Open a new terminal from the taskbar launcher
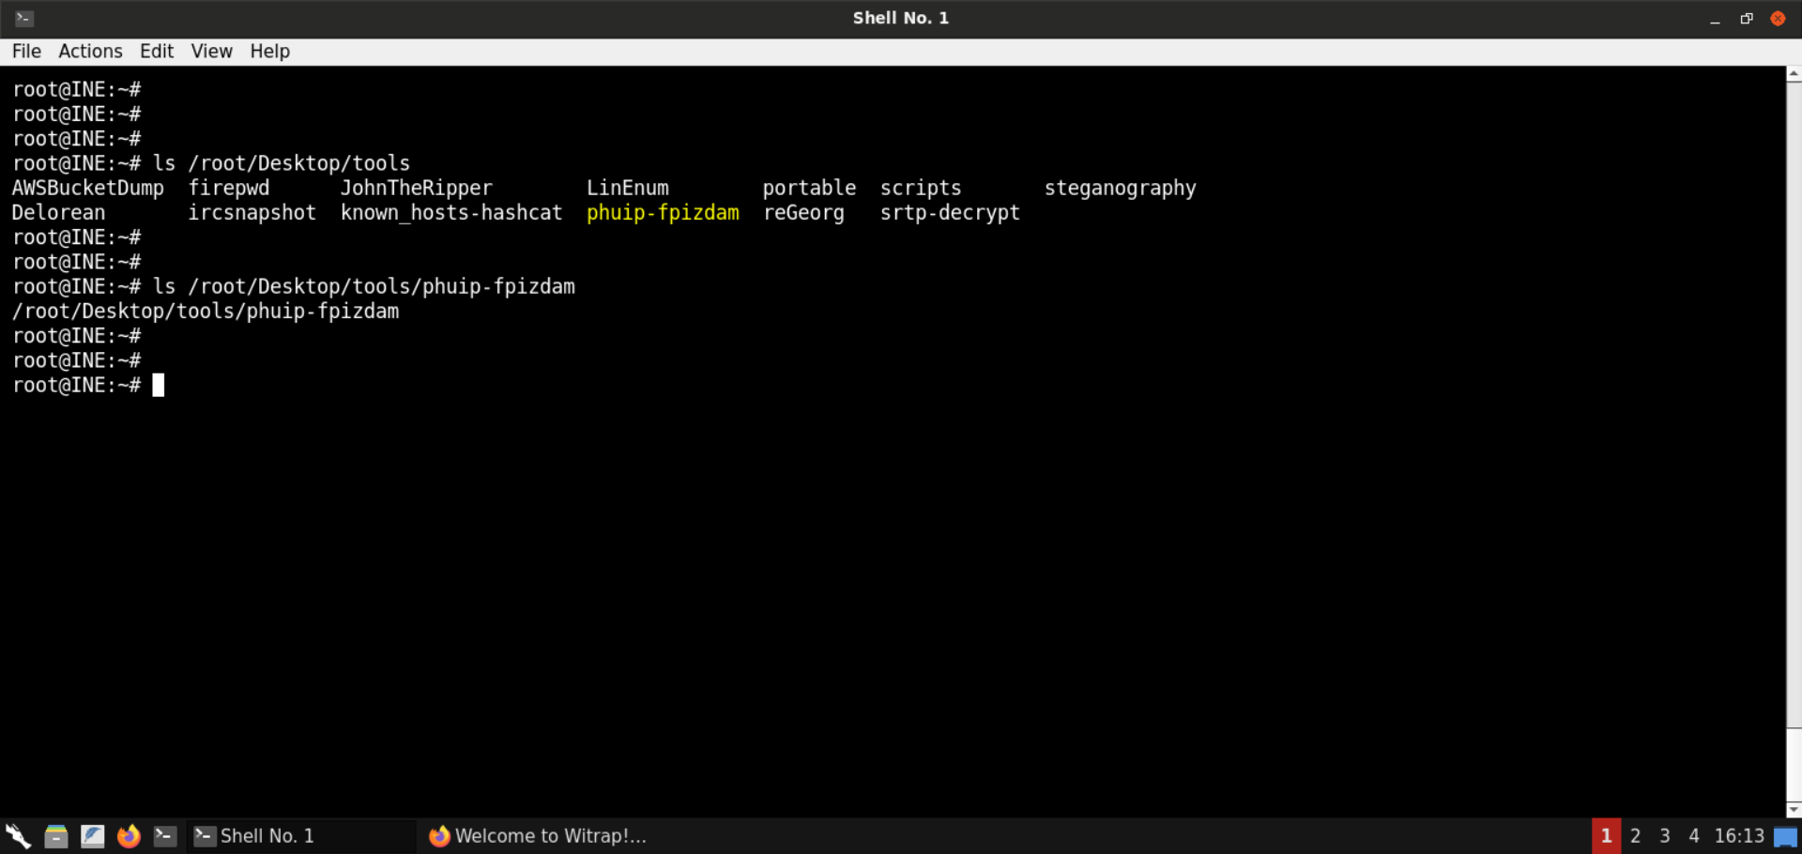 pyautogui.click(x=164, y=835)
